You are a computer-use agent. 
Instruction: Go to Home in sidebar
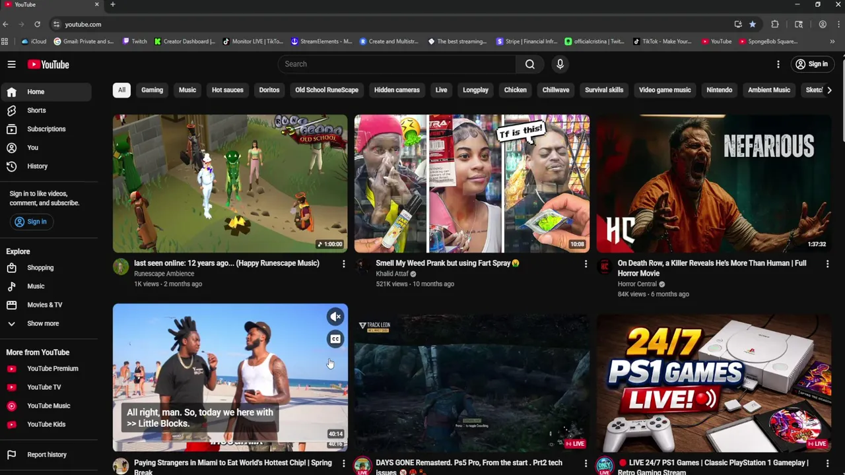pos(46,92)
